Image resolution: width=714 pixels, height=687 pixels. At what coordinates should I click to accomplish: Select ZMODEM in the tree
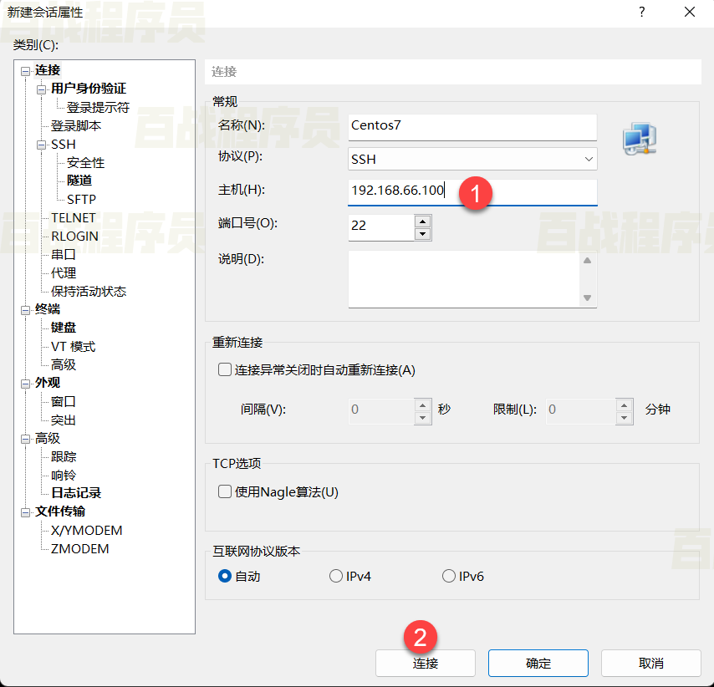click(79, 548)
